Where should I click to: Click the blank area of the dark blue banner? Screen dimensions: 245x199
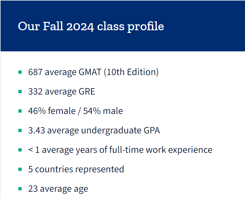[x=203, y=26]
